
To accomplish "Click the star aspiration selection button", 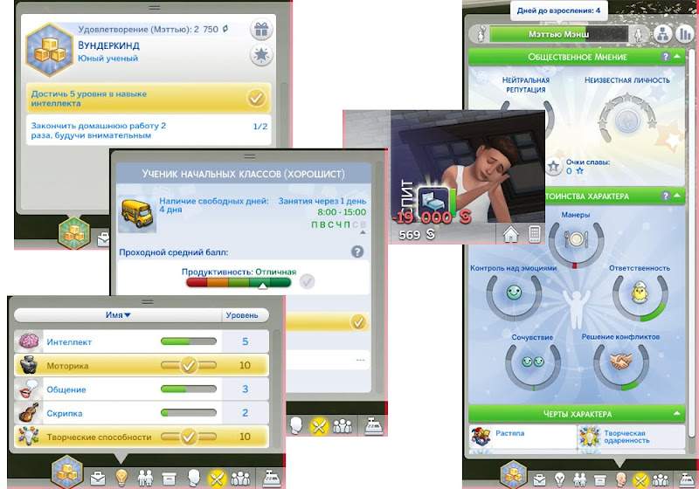I will coord(261,55).
